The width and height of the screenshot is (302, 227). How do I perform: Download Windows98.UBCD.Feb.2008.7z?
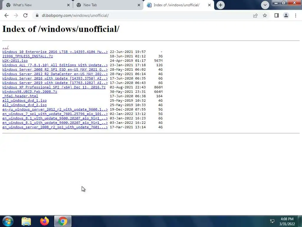30,92
